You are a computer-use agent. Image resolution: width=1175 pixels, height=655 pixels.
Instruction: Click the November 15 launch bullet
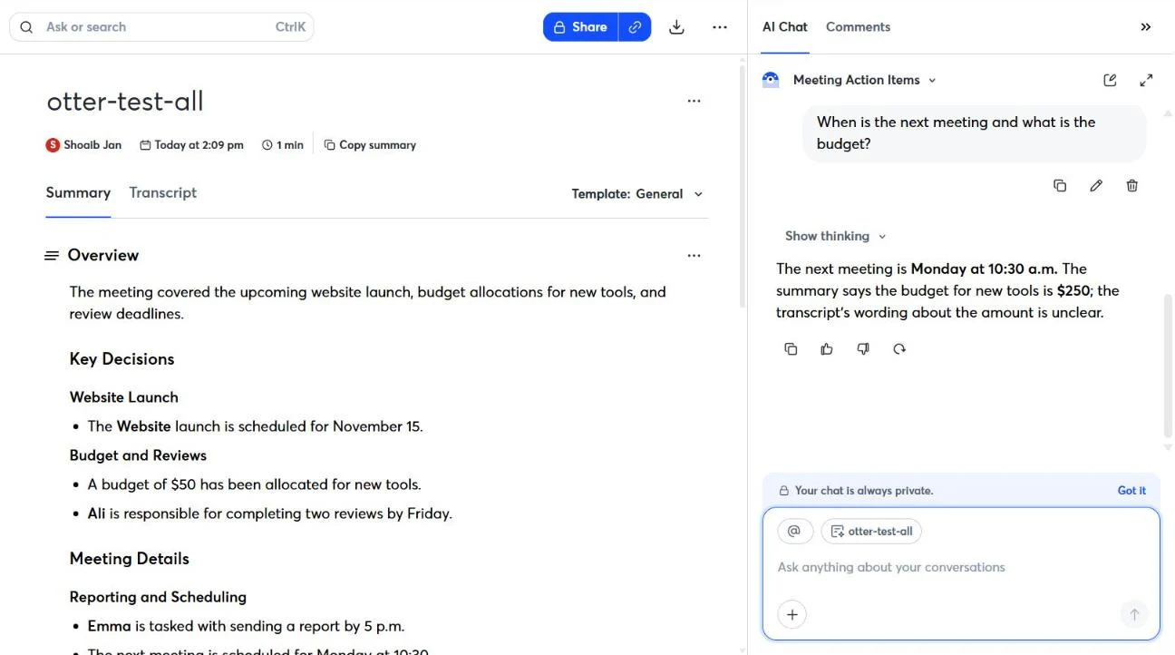[x=255, y=426]
